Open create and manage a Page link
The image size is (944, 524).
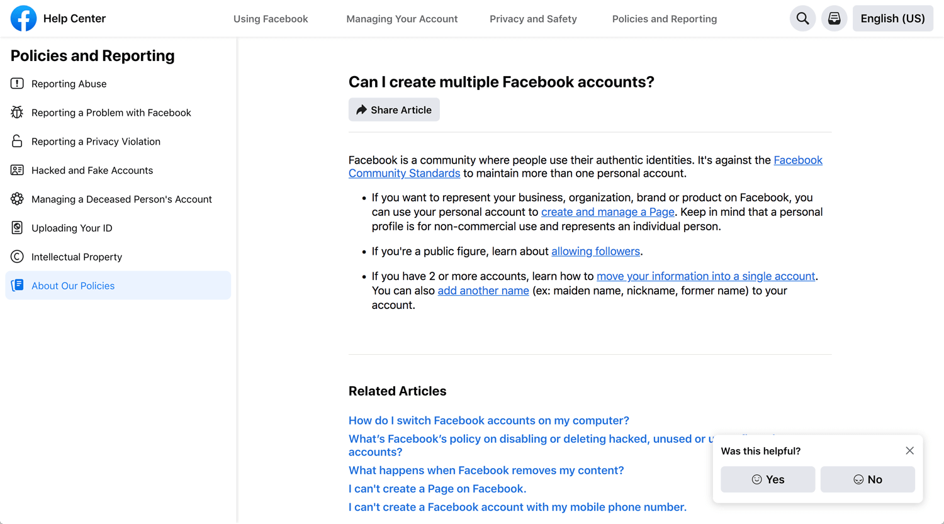coord(607,212)
